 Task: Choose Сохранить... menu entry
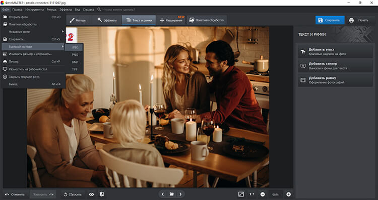tap(33, 39)
